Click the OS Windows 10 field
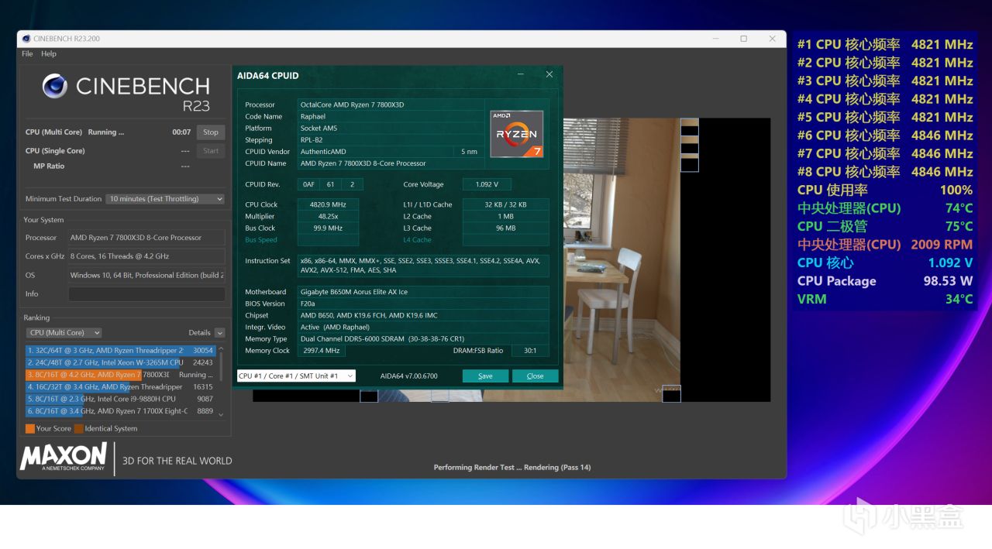This screenshot has width=992, height=549. tap(146, 275)
